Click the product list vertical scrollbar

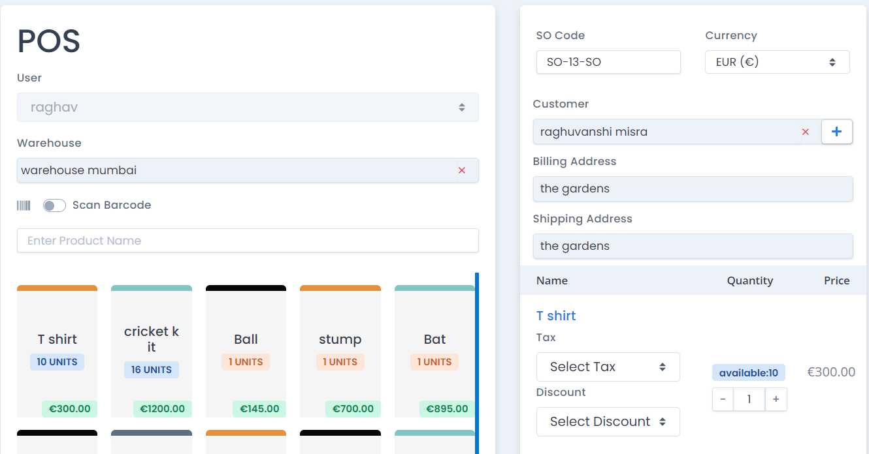click(477, 363)
